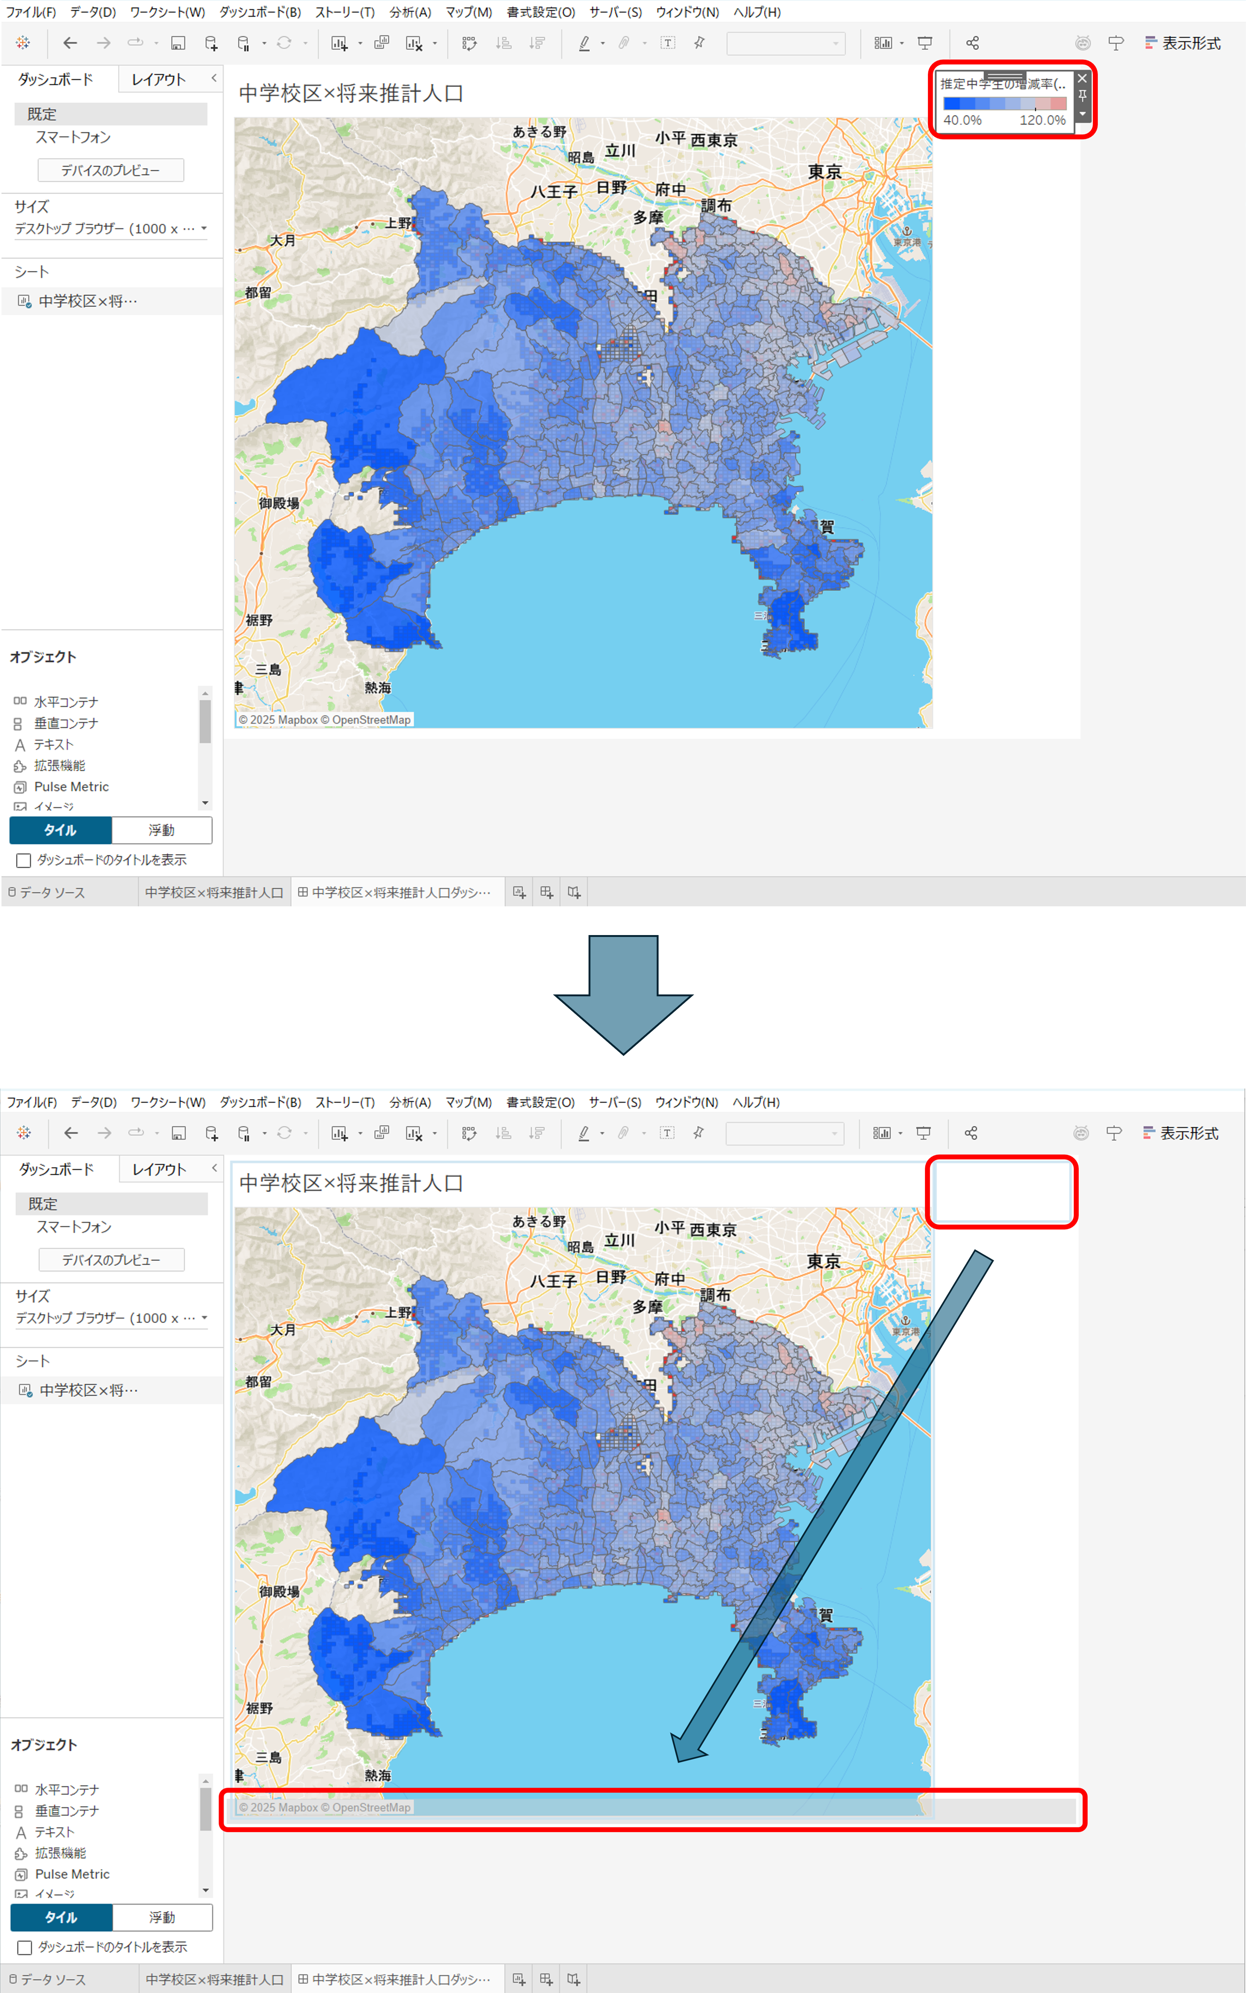Image resolution: width=1246 pixels, height=1993 pixels.
Task: Click objects list scrollbar down arrow in lower window
Action: (x=206, y=1891)
